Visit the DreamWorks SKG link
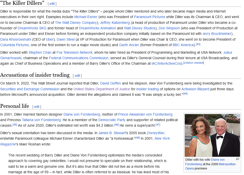Viewport: 244px width, 175px height. tap(32, 28)
